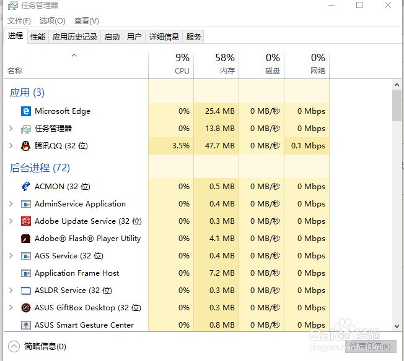Screen dimensions: 404x361
Task: Sort processes by 内存 column header
Action: 216,64
